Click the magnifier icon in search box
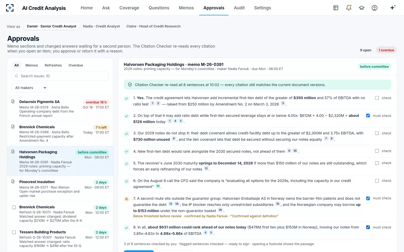The width and height of the screenshot is (404, 252). (x=17, y=76)
